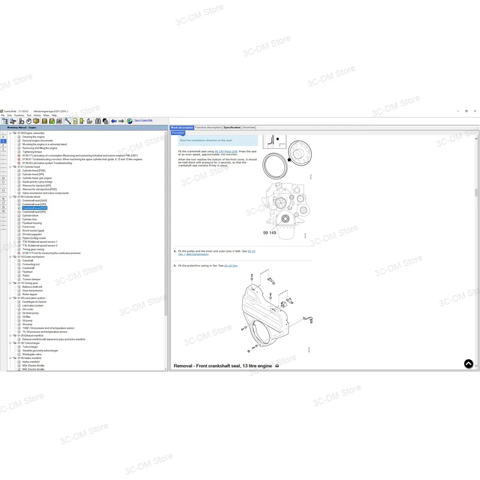Click the print icon beside Removal heading
The height and width of the screenshot is (480, 480).
277,366
